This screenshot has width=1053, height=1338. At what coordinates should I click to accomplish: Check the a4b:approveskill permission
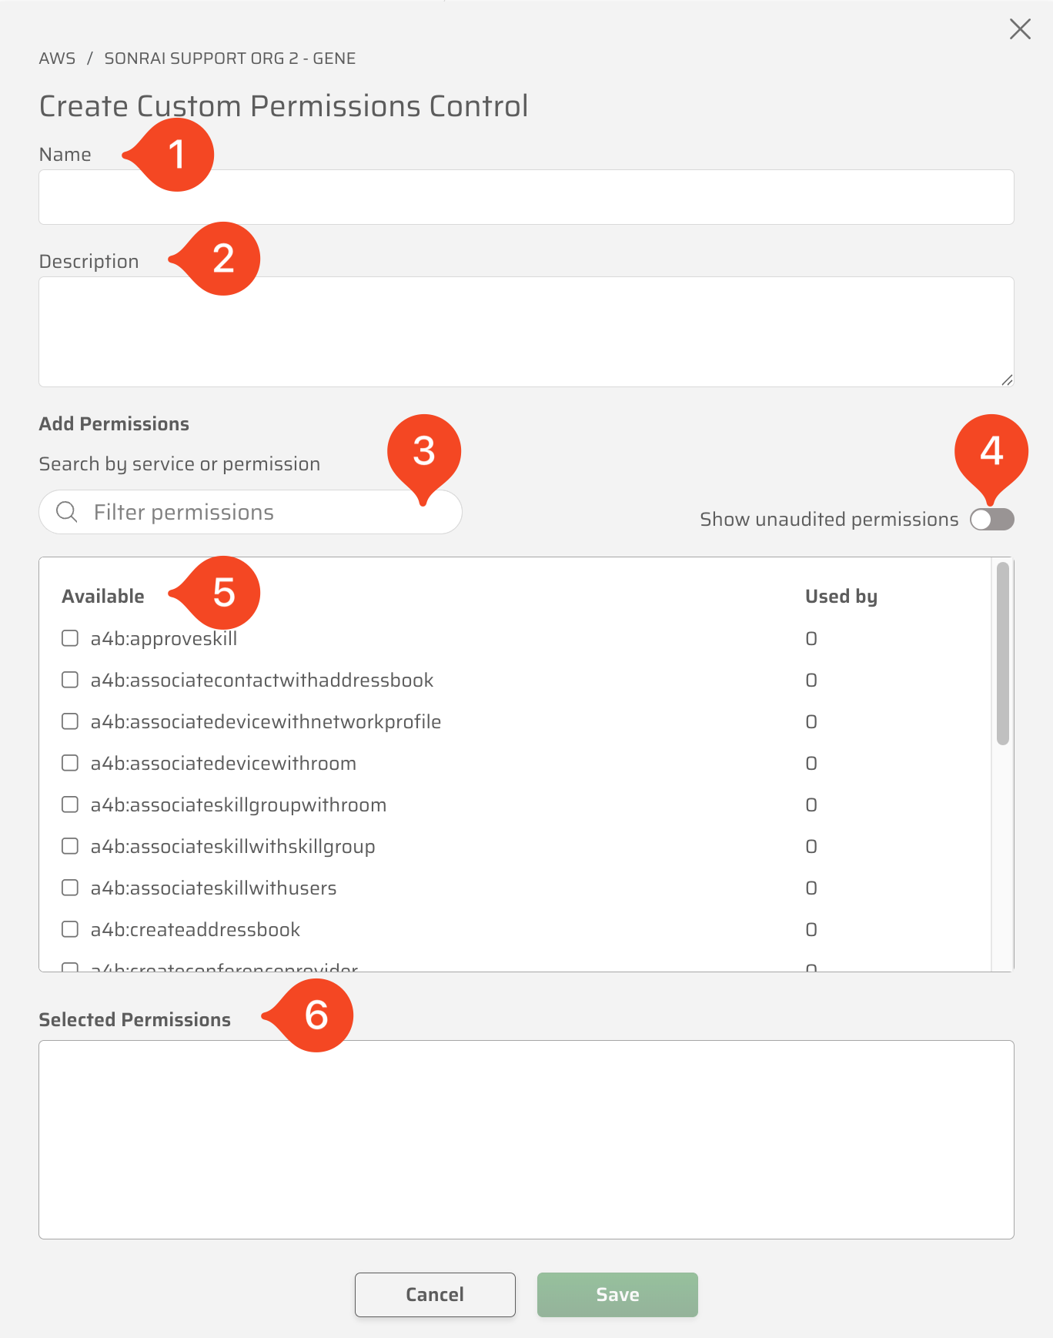click(70, 638)
